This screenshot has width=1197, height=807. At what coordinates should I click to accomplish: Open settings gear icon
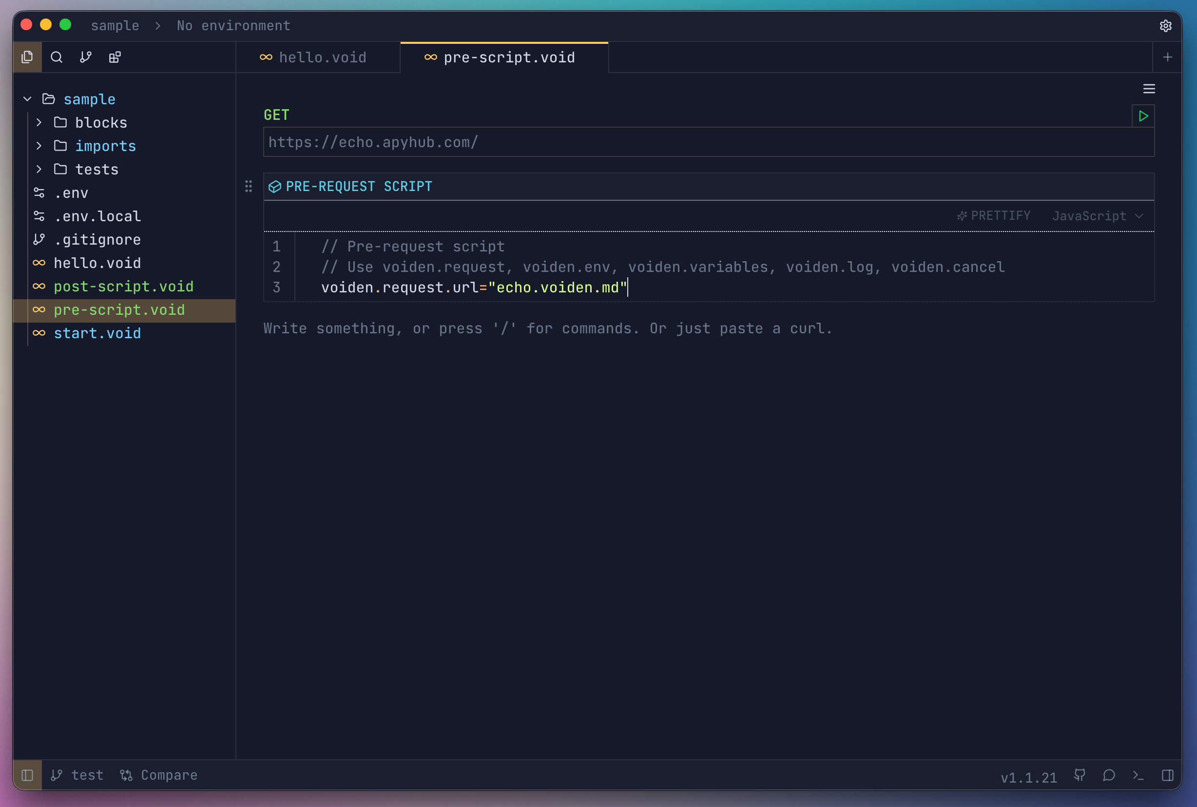[x=1166, y=26]
